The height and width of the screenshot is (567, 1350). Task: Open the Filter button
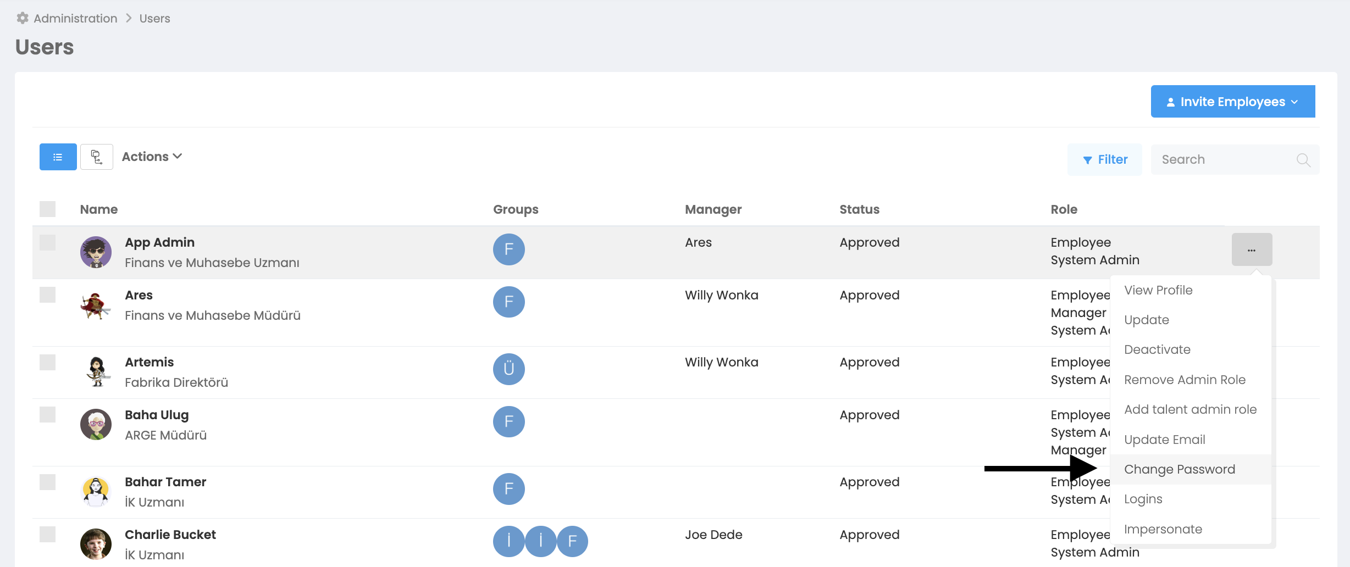[1105, 160]
